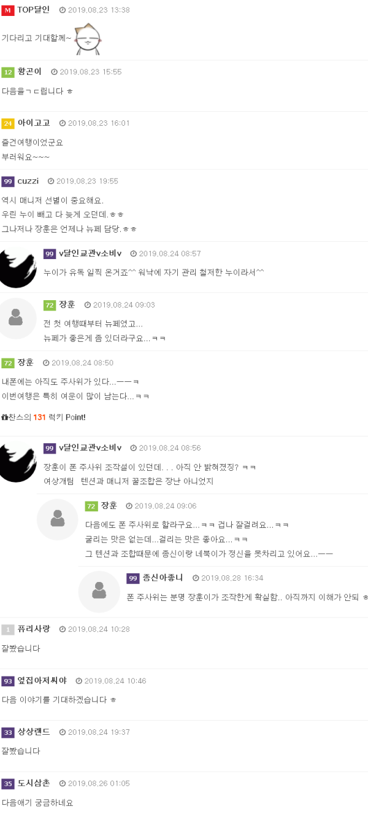Click 종신아좋니's default avatar in reply
This screenshot has width=368, height=814.
click(x=99, y=592)
